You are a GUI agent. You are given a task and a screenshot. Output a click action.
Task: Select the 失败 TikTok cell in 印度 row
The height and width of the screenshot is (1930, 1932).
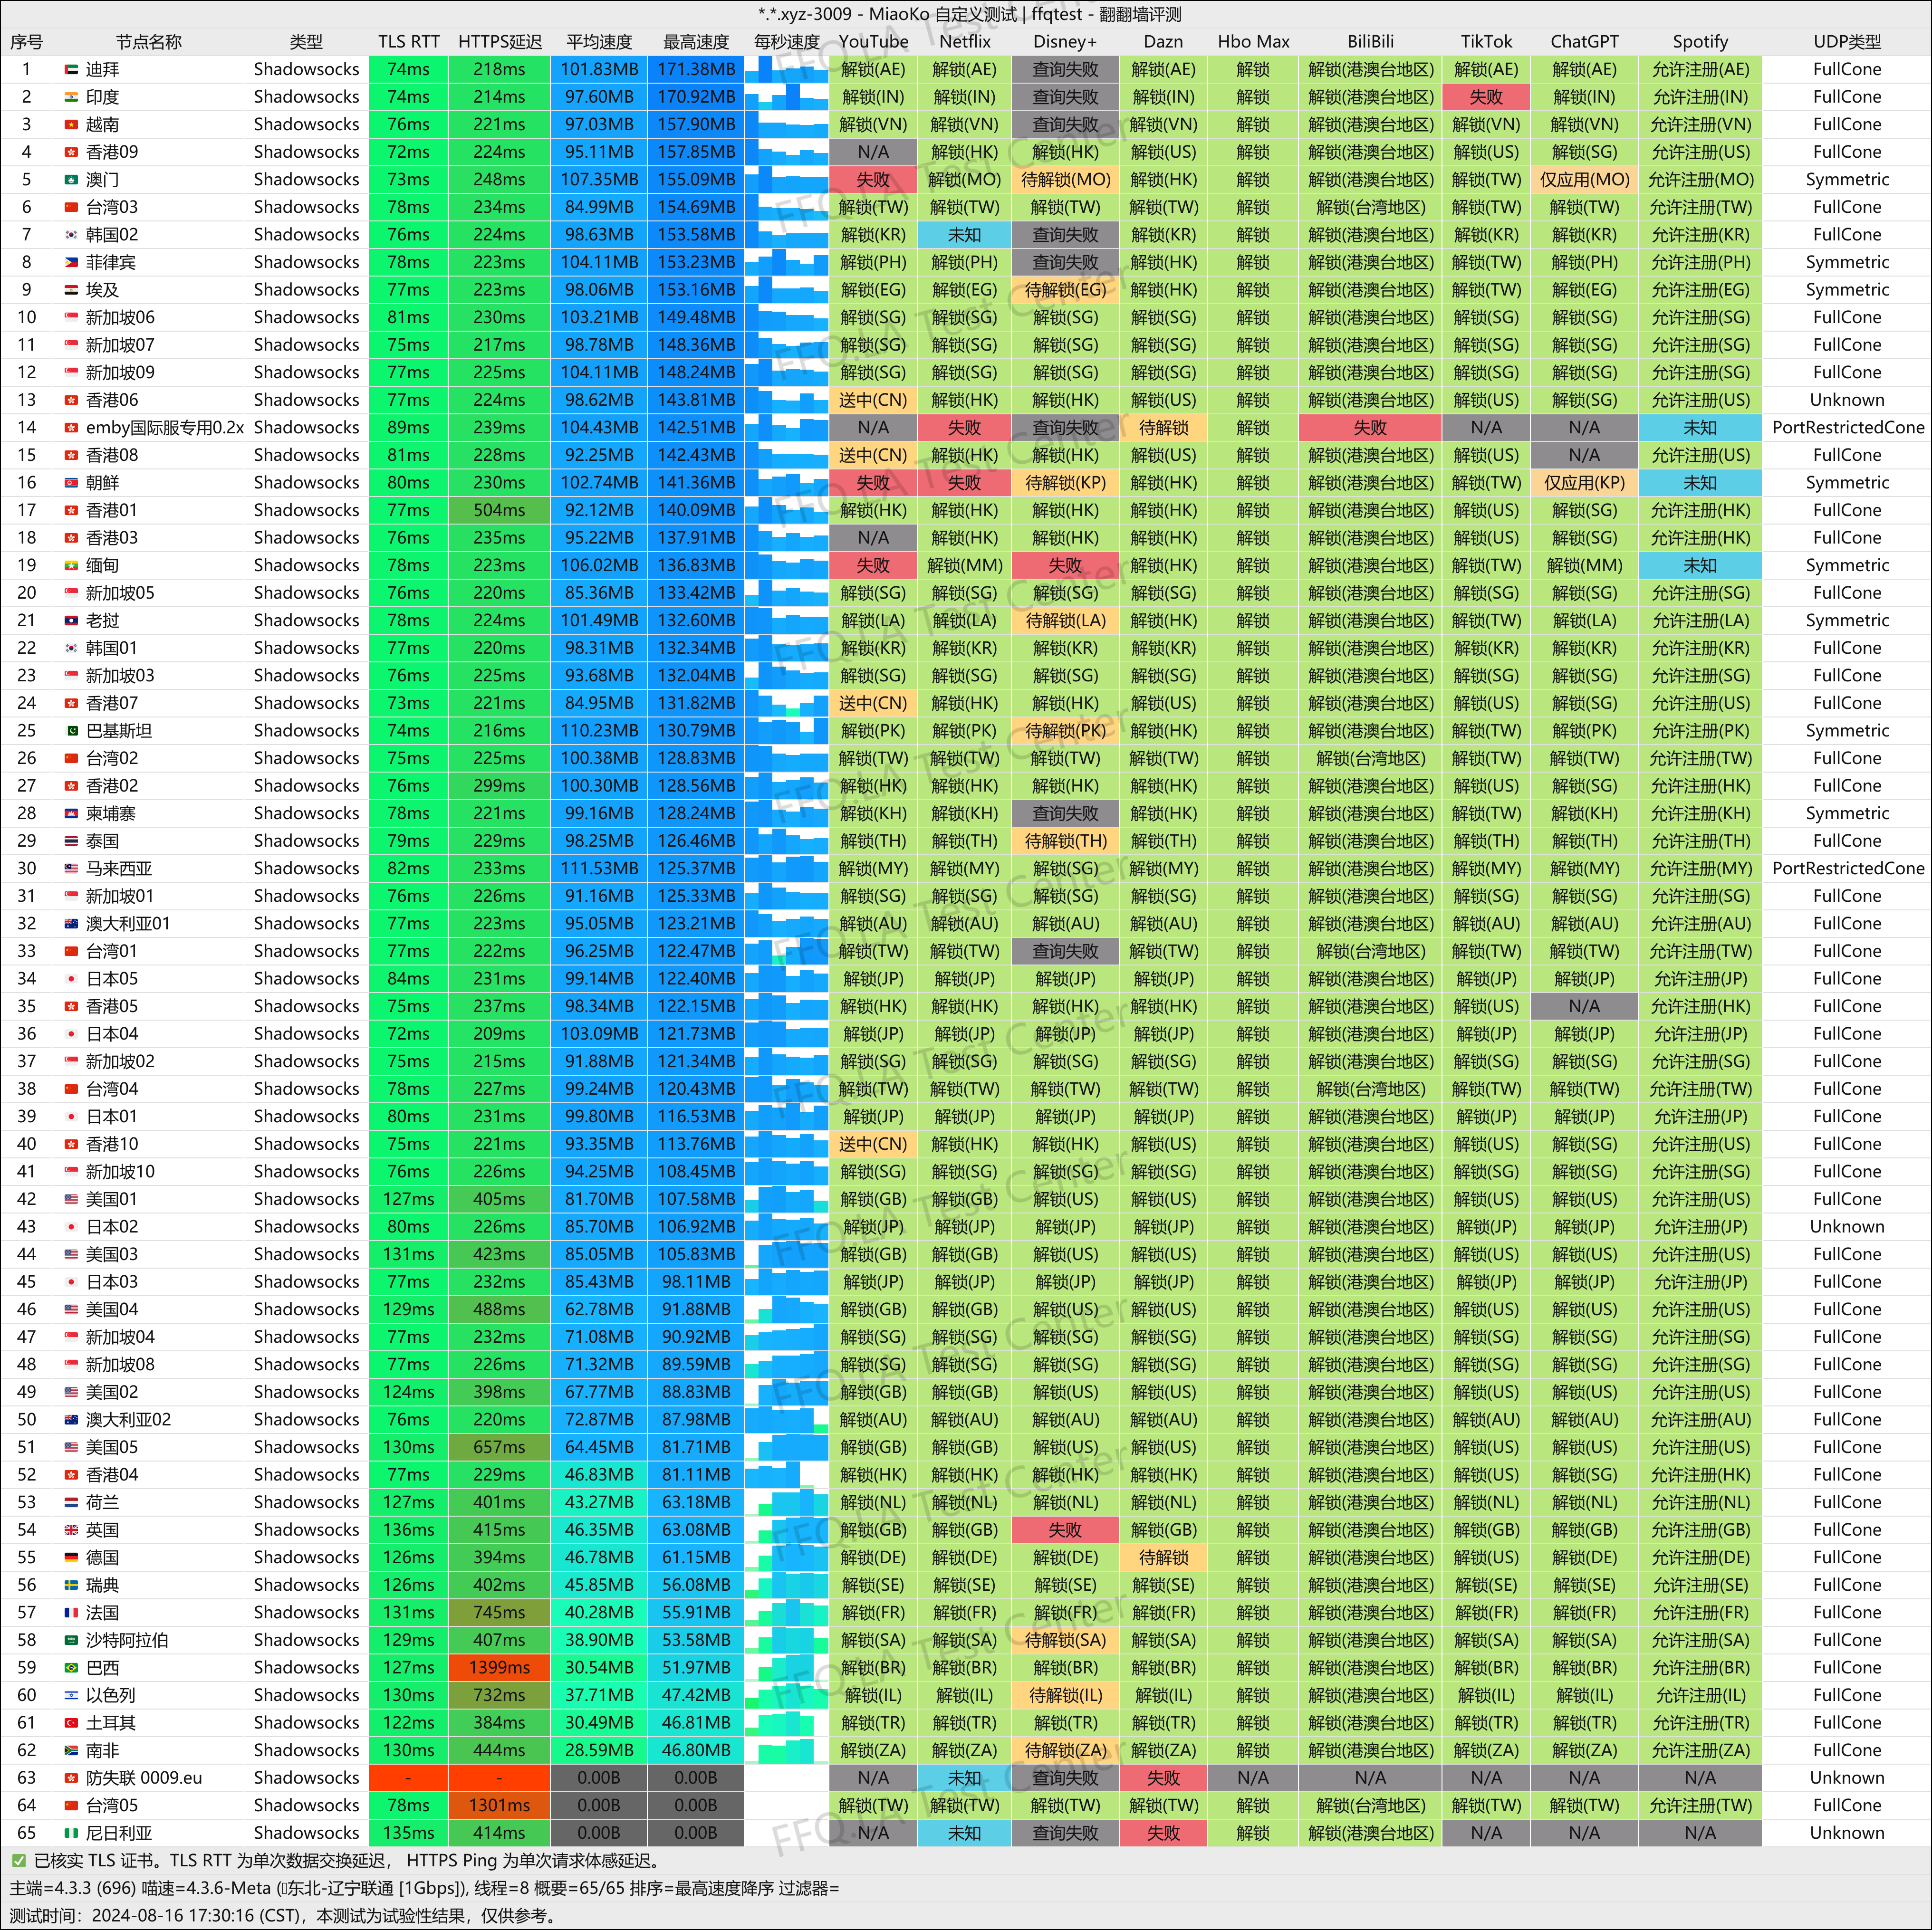[x=1486, y=97]
